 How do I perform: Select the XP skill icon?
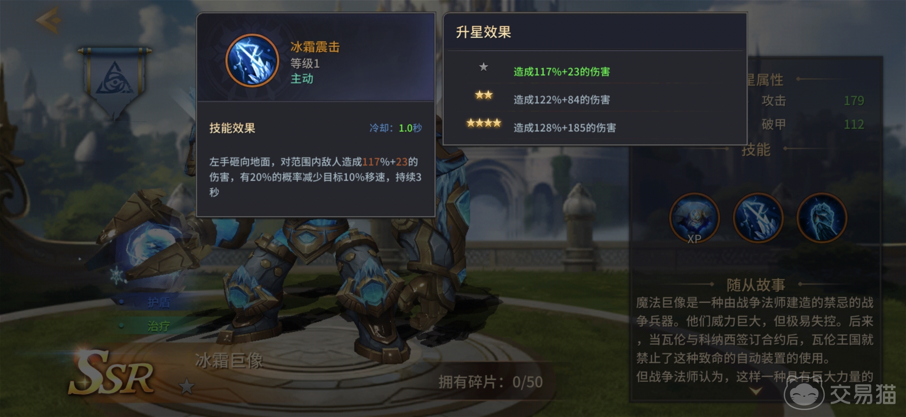pos(694,218)
